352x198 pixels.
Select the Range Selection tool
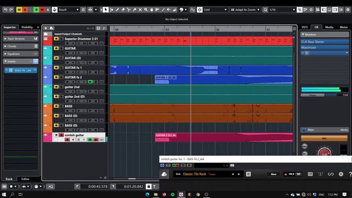pyautogui.click(x=111, y=10)
